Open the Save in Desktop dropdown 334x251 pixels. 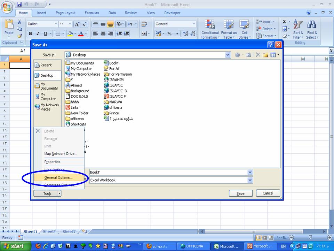(228, 55)
